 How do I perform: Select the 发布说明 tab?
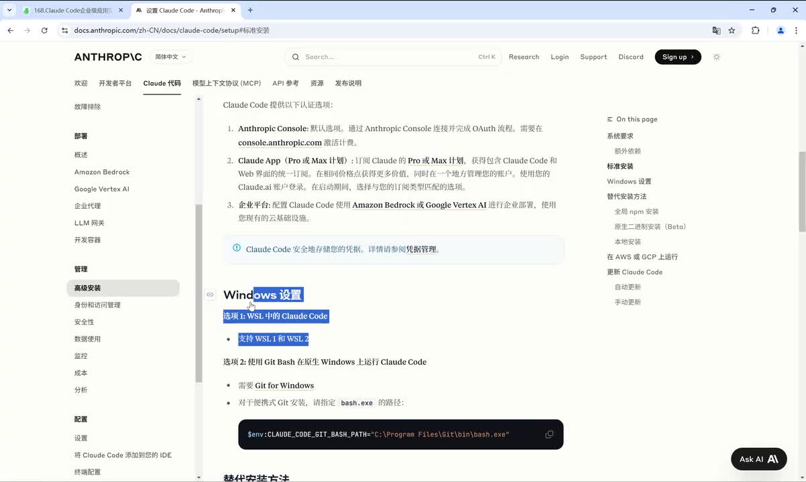coord(348,83)
